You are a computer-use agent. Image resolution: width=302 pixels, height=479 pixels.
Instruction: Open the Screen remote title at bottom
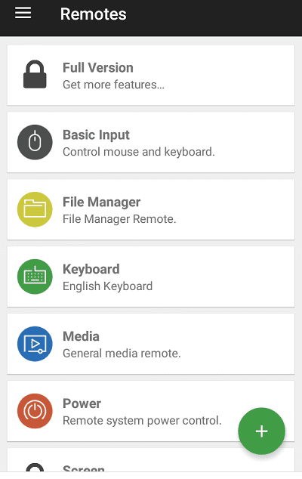coord(84,468)
